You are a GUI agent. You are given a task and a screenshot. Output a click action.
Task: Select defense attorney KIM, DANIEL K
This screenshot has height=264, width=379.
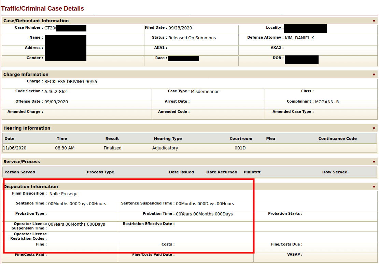(299, 38)
